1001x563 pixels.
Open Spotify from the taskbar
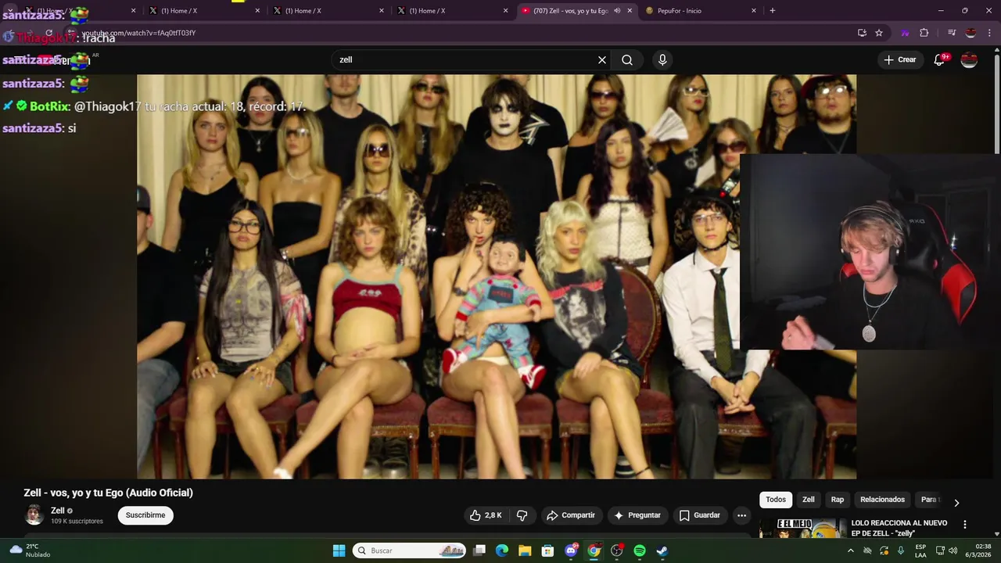pyautogui.click(x=639, y=550)
